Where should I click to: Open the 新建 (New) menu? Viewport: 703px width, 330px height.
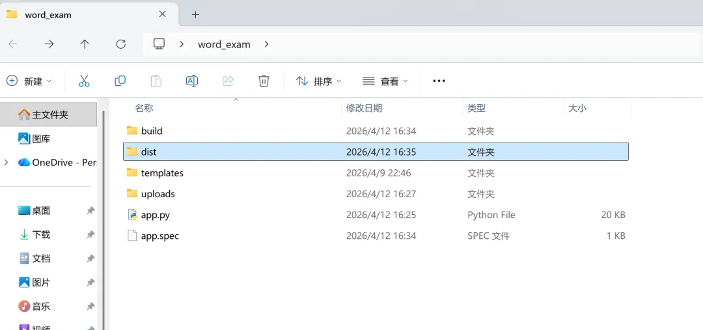point(29,81)
